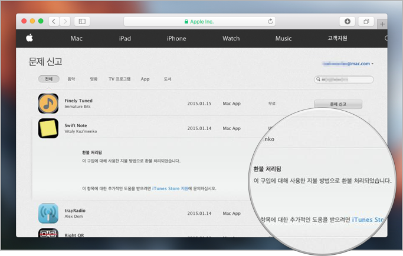Click the Right QR title text
Viewport: 403px width, 256px height.
click(74, 235)
